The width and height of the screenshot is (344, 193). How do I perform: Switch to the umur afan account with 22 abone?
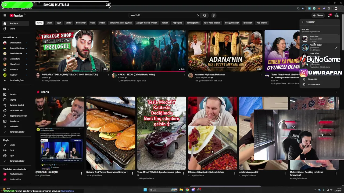pyautogui.click(x=320, y=39)
